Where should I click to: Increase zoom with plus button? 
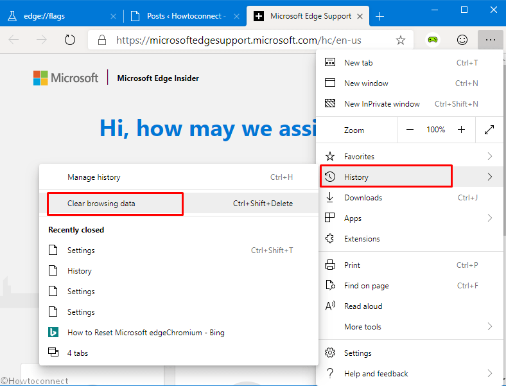(461, 130)
